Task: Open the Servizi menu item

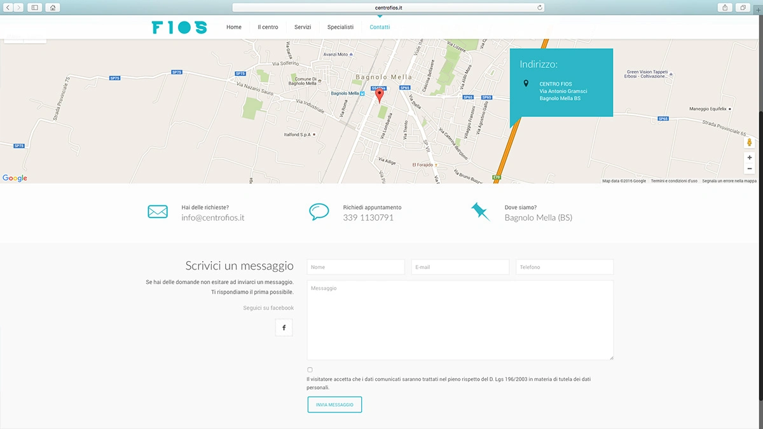Action: coord(303,27)
